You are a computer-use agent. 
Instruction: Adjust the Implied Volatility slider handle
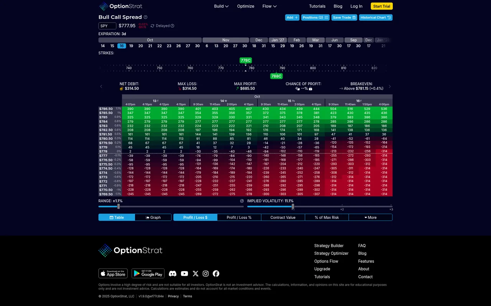coord(293,207)
